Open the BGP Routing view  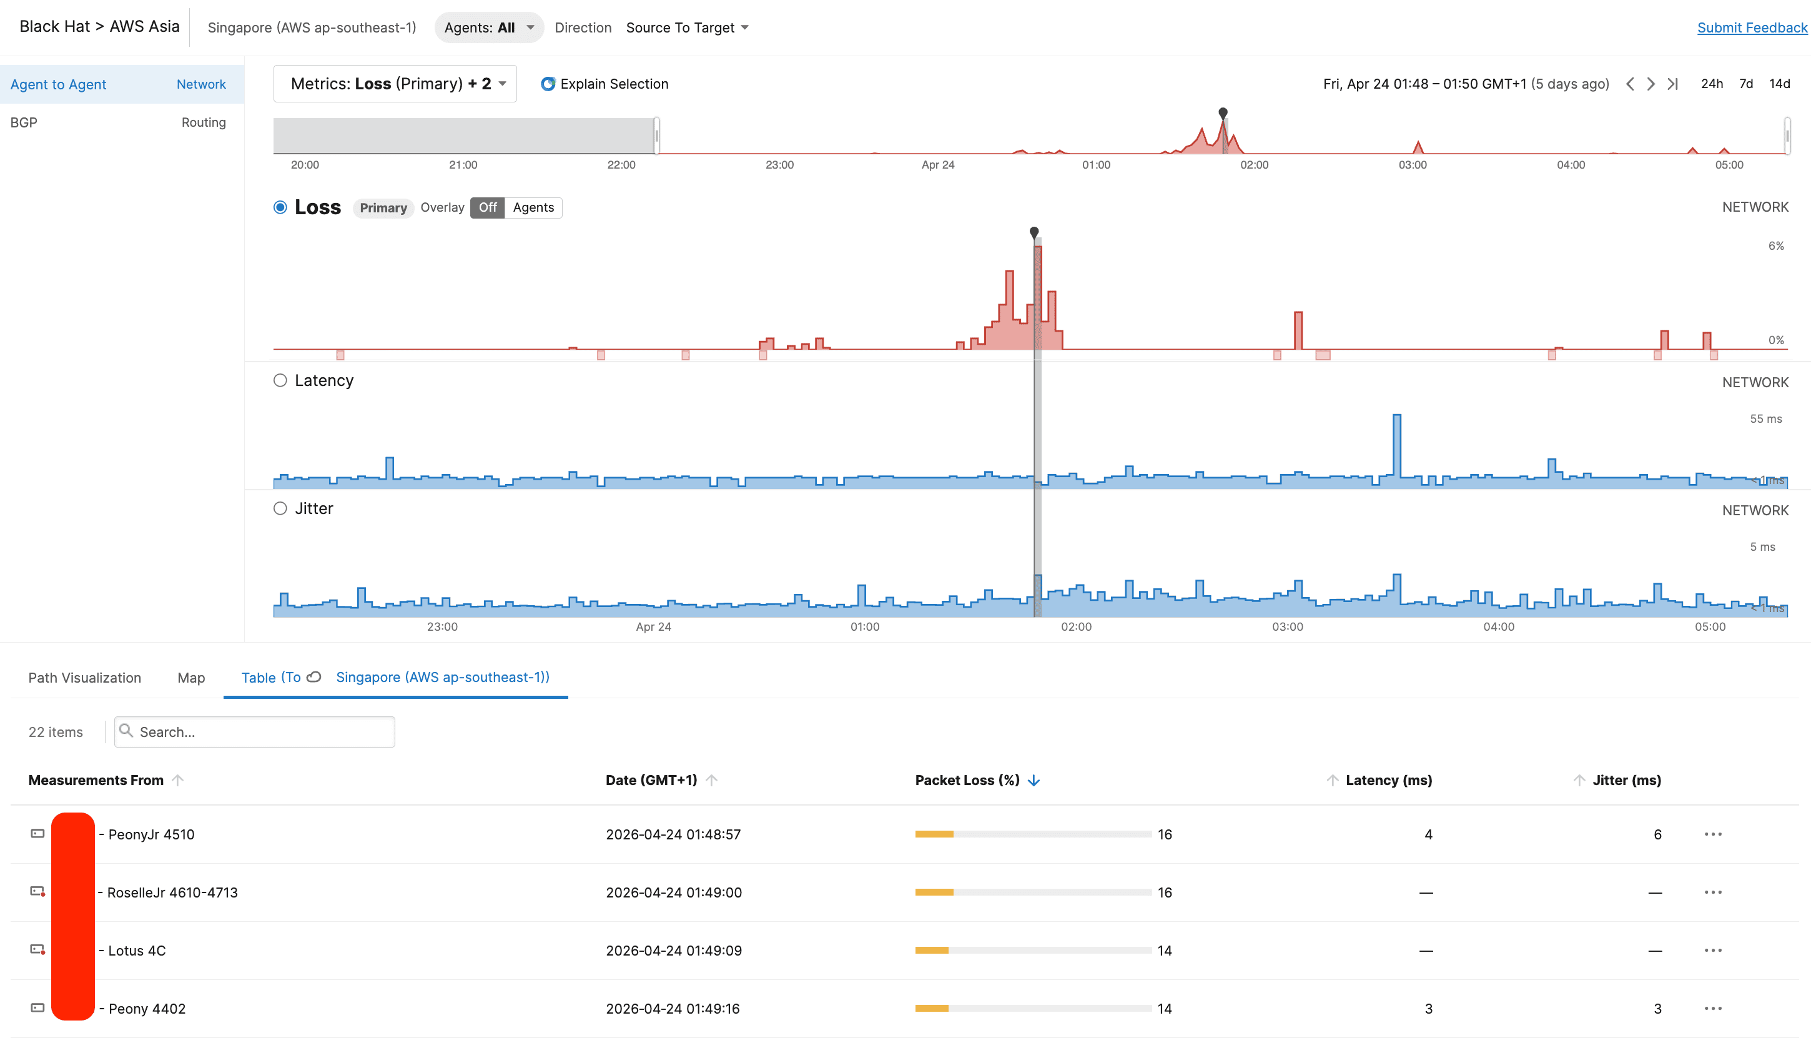(x=122, y=122)
